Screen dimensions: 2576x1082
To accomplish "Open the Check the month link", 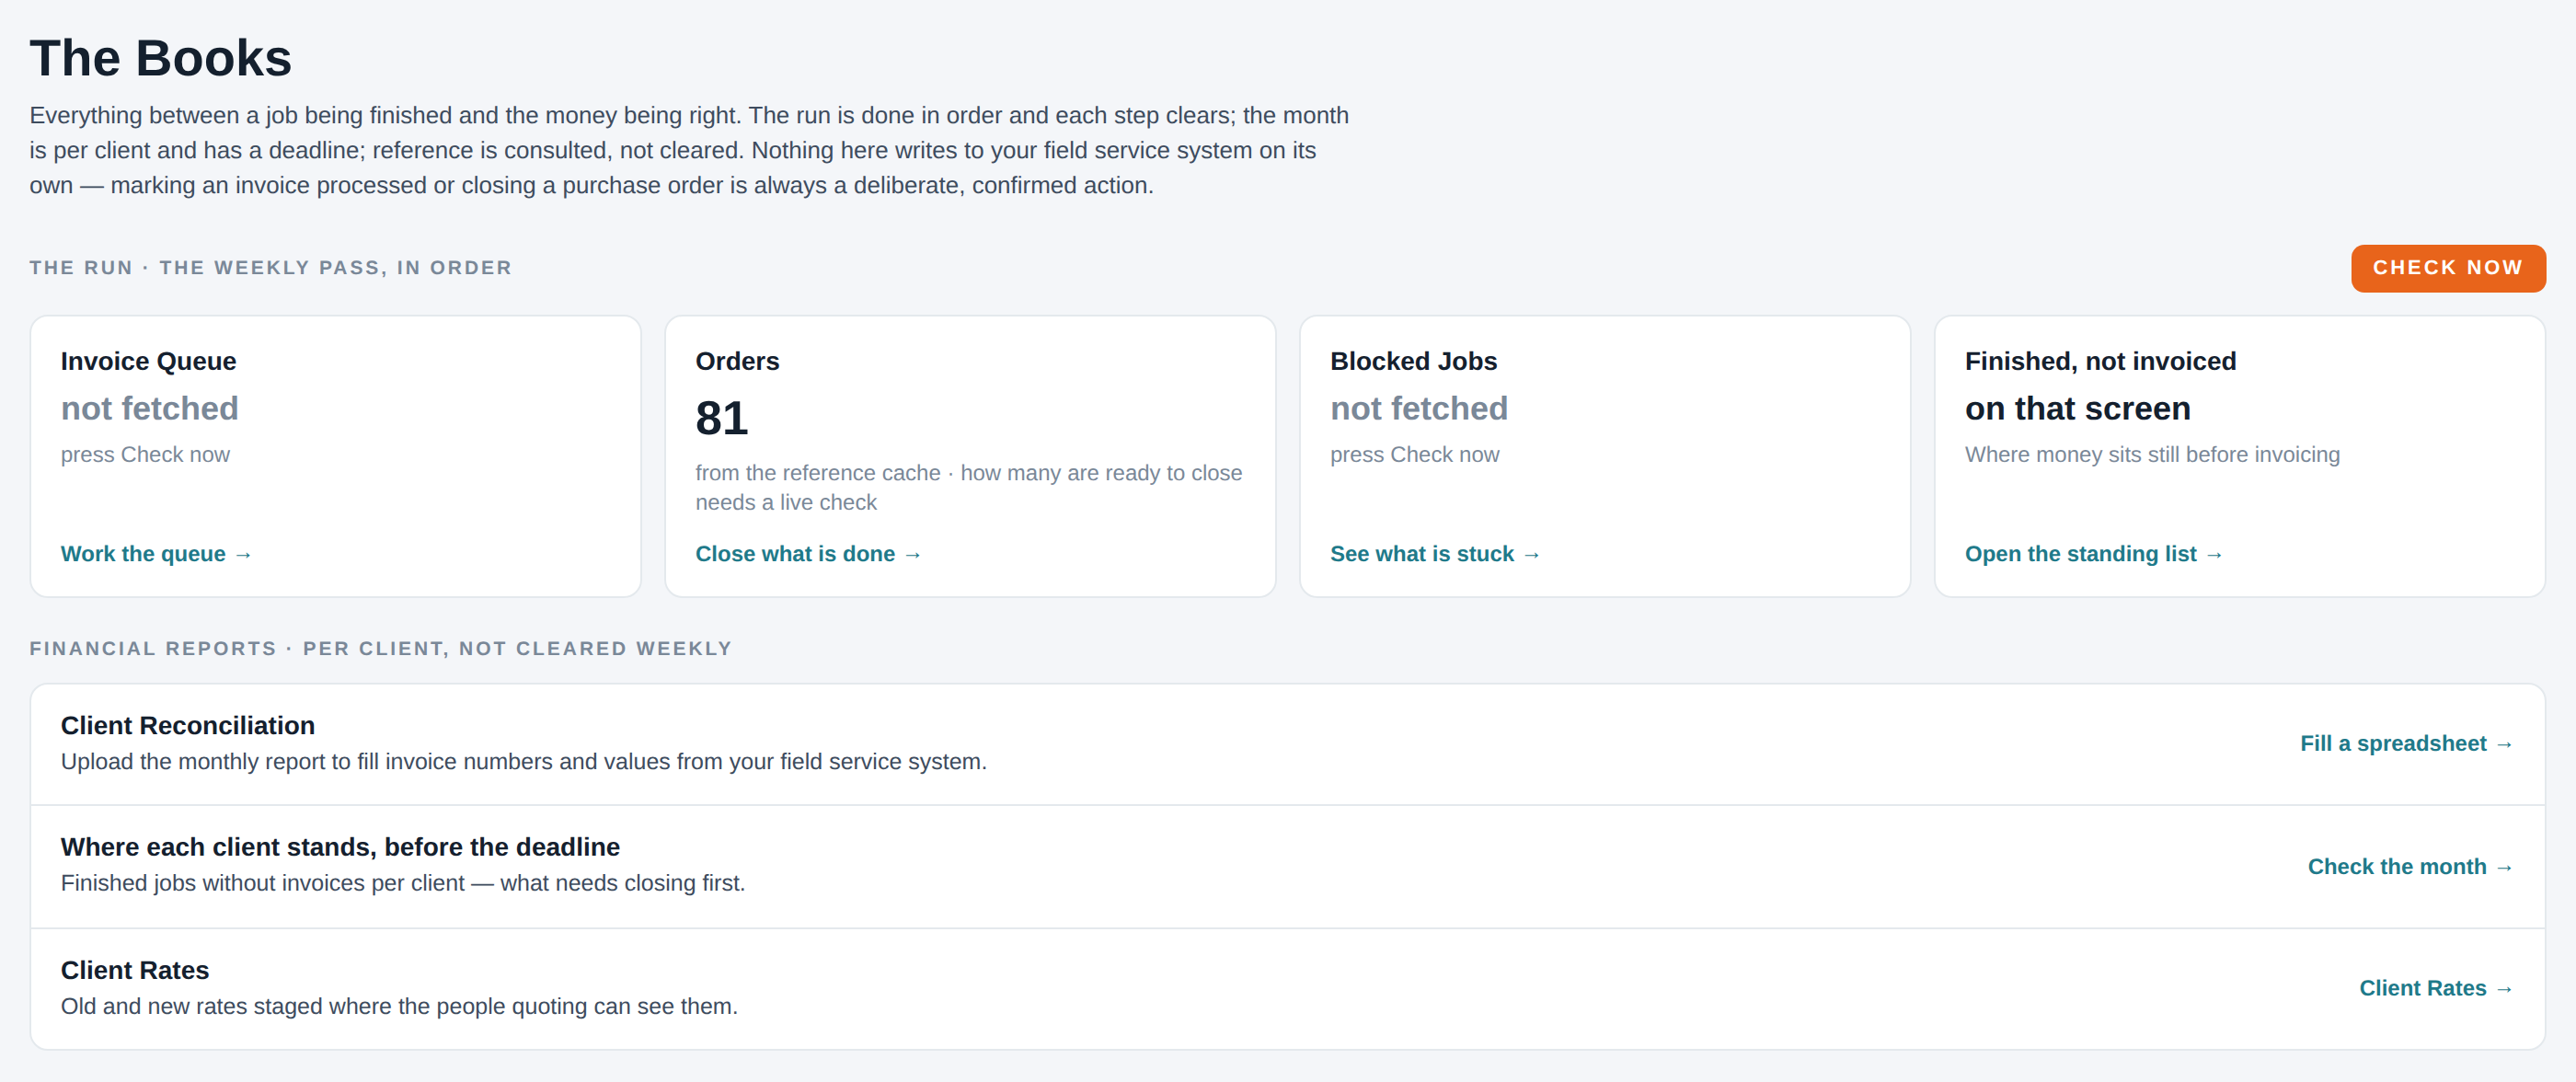I will [x=2410, y=866].
